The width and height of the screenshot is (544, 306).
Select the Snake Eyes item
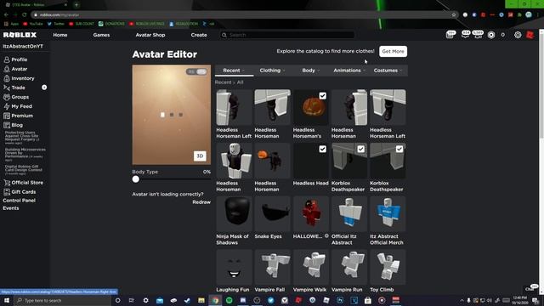(272, 218)
